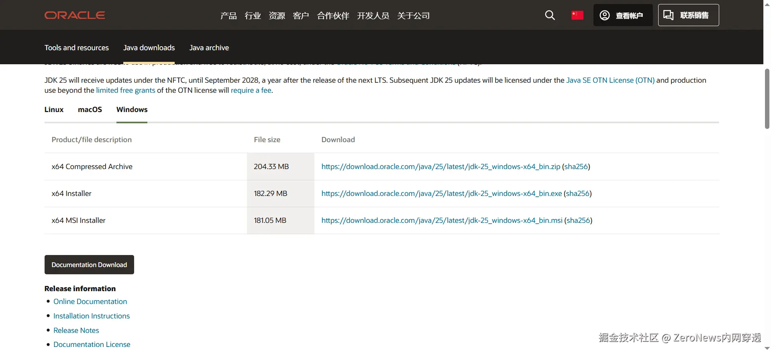The width and height of the screenshot is (771, 353).
Task: Click the page vertical scrollbar thumb
Action: pos(767,99)
